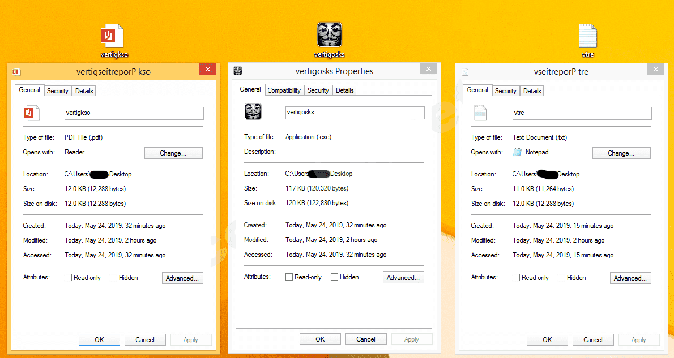
Task: Open Security tab in vtre window
Action: click(x=505, y=91)
